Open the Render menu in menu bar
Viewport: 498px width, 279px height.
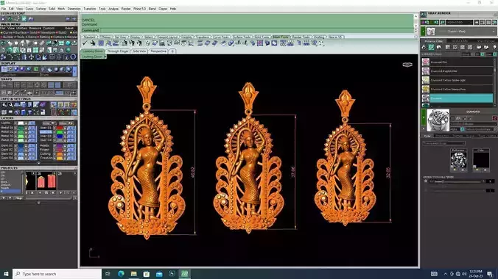126,9
